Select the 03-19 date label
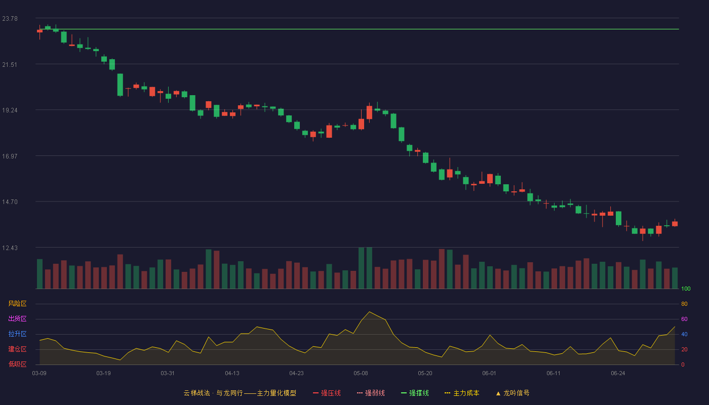Viewport: 709px width, 405px height. [x=103, y=373]
